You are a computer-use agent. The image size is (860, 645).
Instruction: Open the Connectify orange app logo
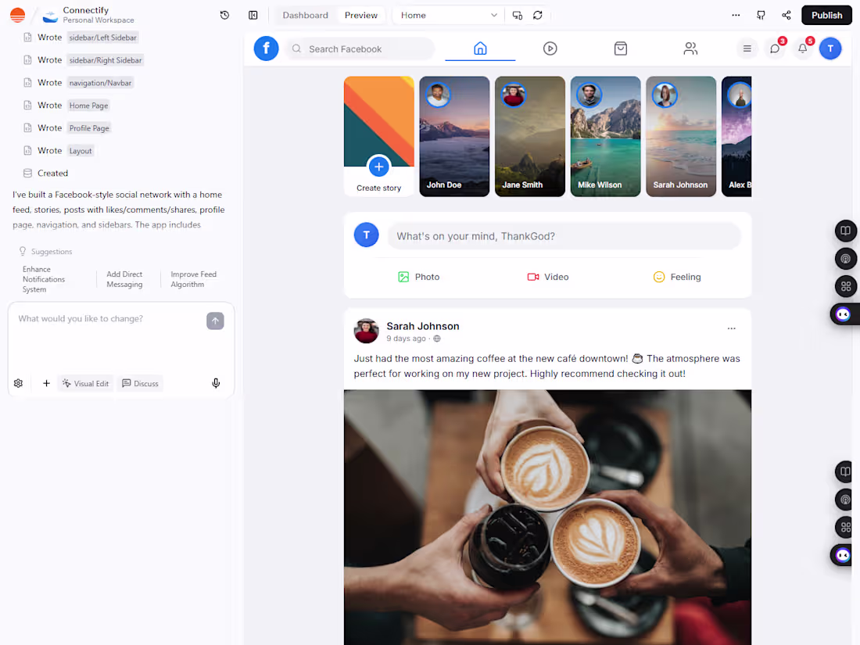[x=17, y=15]
